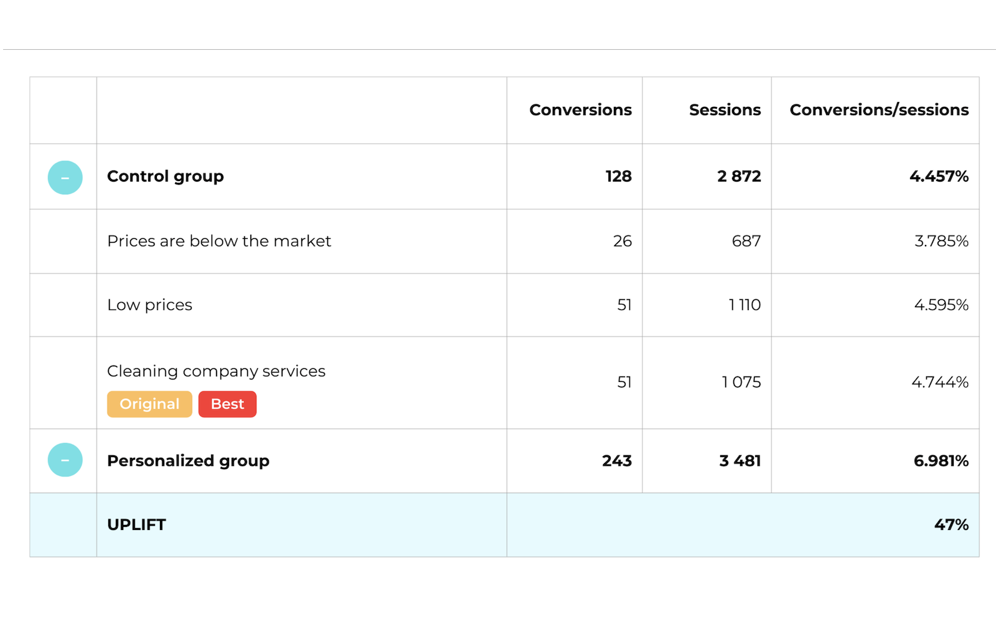Select the Personalized group row label
Image resolution: width=996 pixels, height=622 pixels.
(188, 461)
